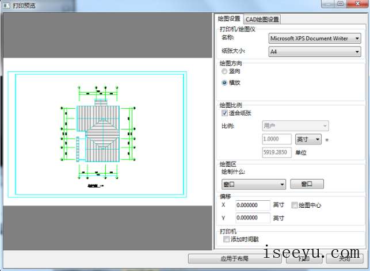Image resolution: width=370 pixels, height=271 pixels.
Task: Click the 关闭 button at bottom
Action: point(345,258)
